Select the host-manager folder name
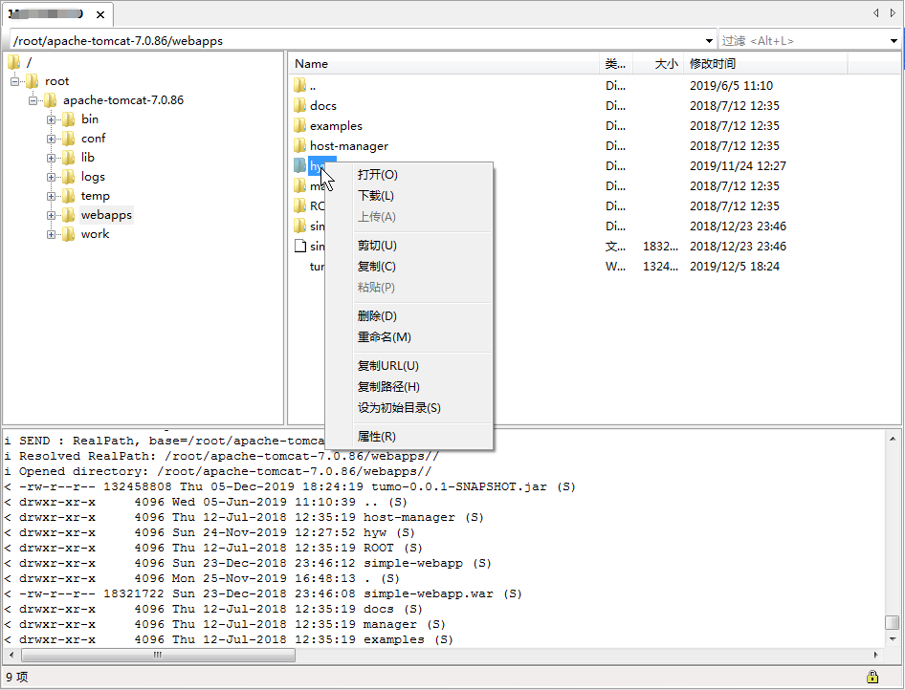905x690 pixels. pyautogui.click(x=349, y=146)
